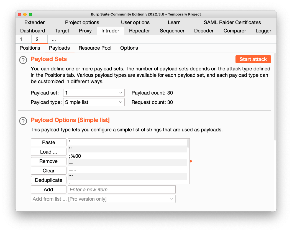Select the -- payload row
The width and height of the screenshot is (292, 232).
[x=127, y=163]
